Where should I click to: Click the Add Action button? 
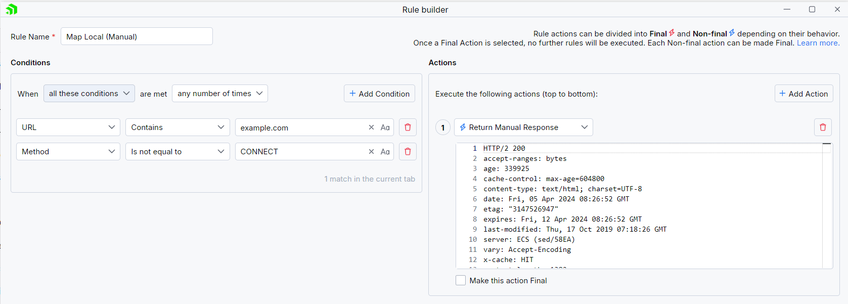[804, 93]
